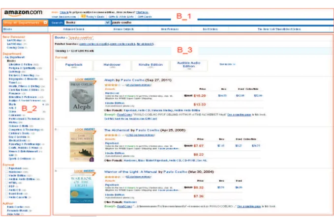Filter by Coming Soon releases
Image resolution: width=334 pixels, height=217 pixels.
pyautogui.click(x=15, y=48)
